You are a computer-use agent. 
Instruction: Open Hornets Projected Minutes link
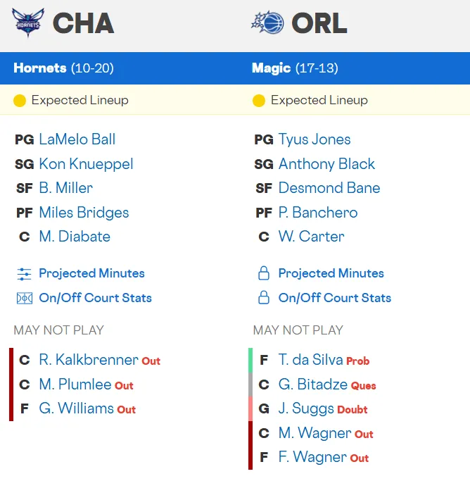[x=91, y=273]
